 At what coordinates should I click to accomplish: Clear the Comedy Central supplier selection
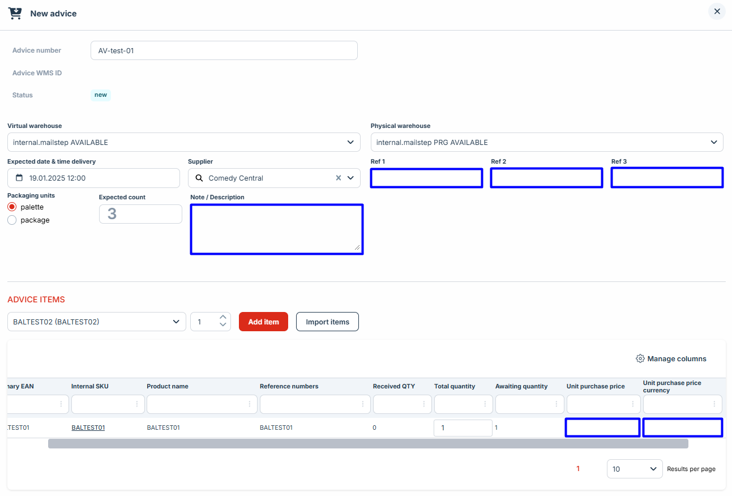click(x=339, y=178)
